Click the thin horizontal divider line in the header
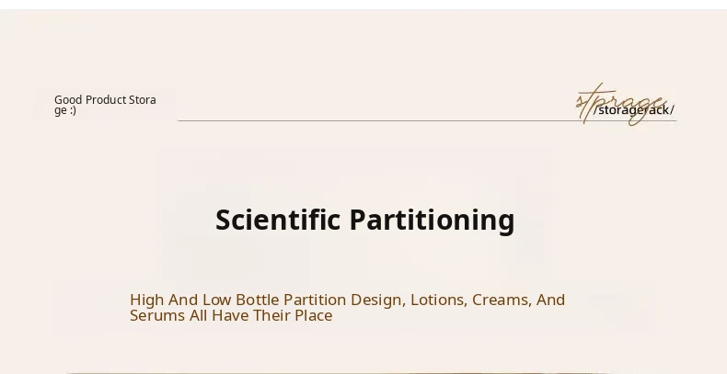Image resolution: width=727 pixels, height=374 pixels. (368, 120)
